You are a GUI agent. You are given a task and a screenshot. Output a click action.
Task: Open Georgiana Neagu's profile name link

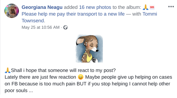42,7
